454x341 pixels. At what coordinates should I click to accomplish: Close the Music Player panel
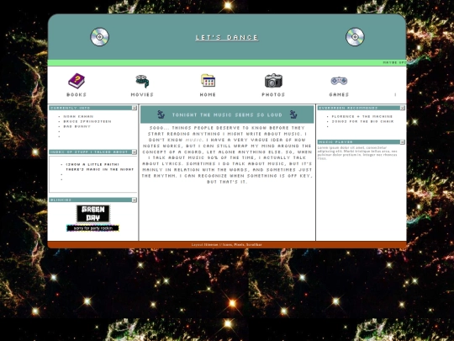402,141
